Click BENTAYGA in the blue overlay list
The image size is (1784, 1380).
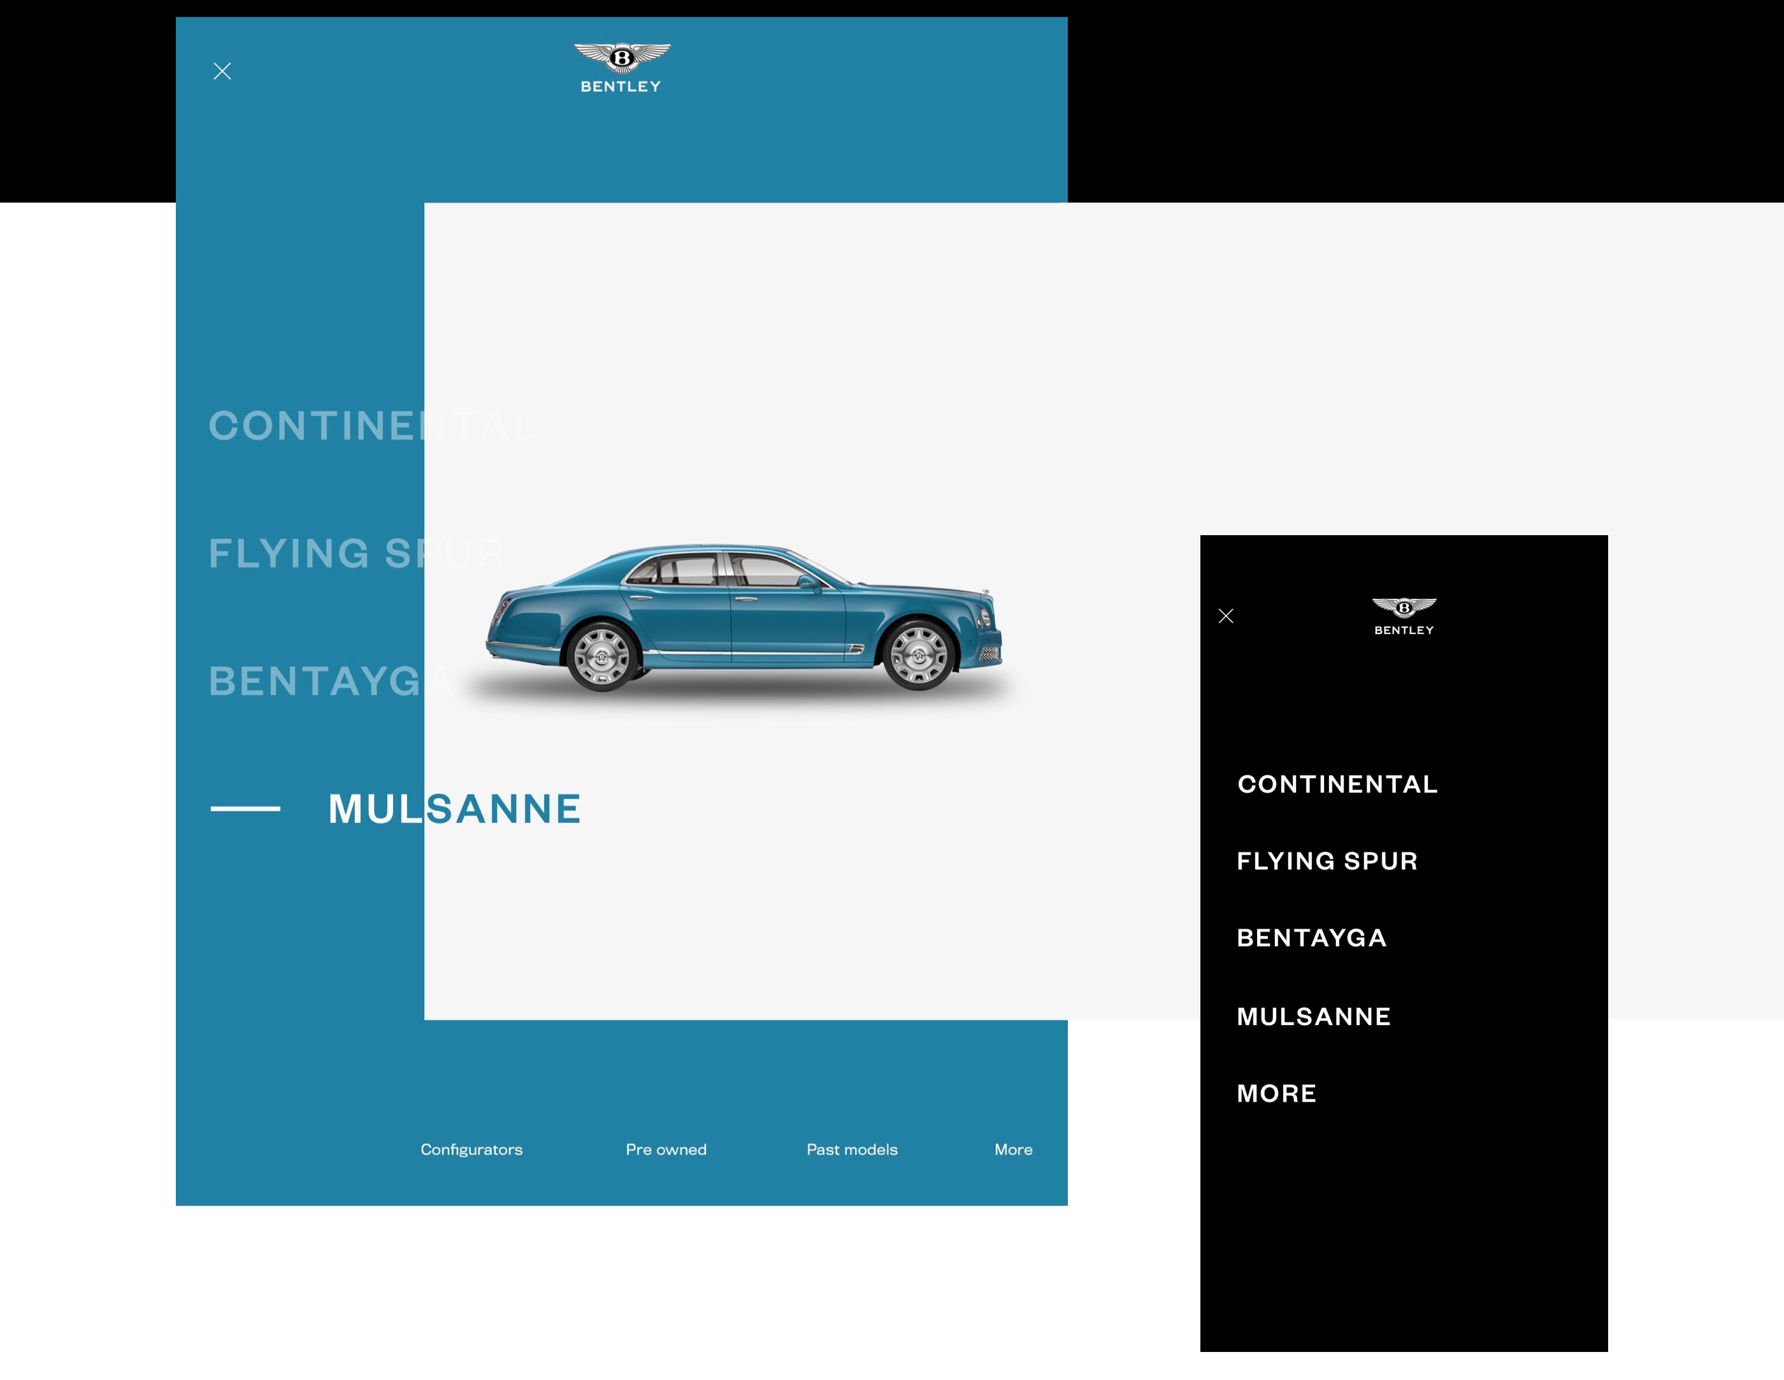tap(320, 678)
